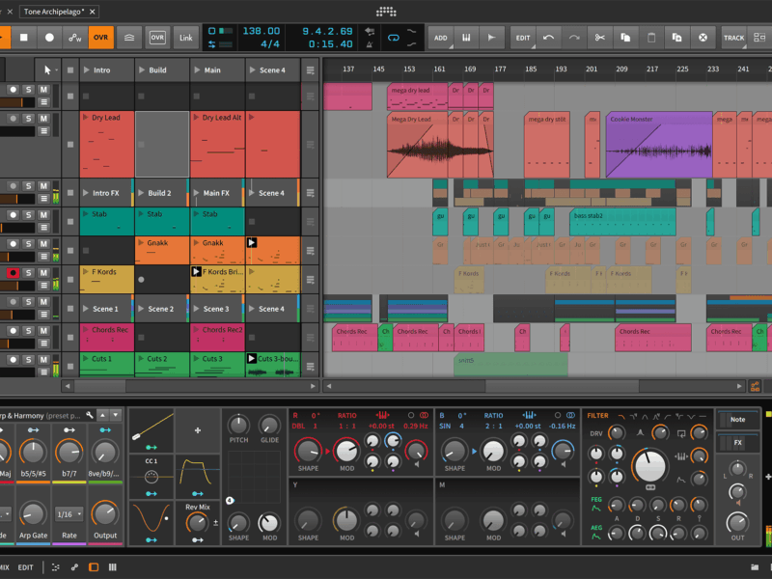This screenshot has width=772, height=579.
Task: Click the large filter cutoff knob
Action: (x=648, y=465)
